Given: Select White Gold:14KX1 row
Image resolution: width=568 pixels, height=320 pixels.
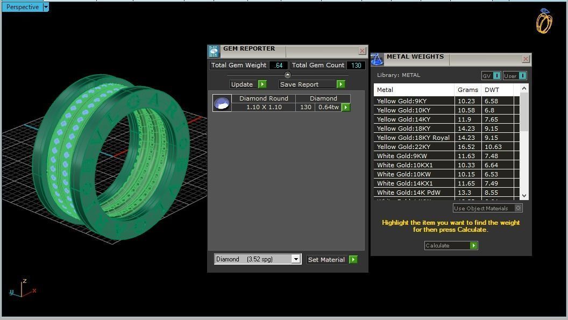Looking at the screenshot, I should point(446,183).
